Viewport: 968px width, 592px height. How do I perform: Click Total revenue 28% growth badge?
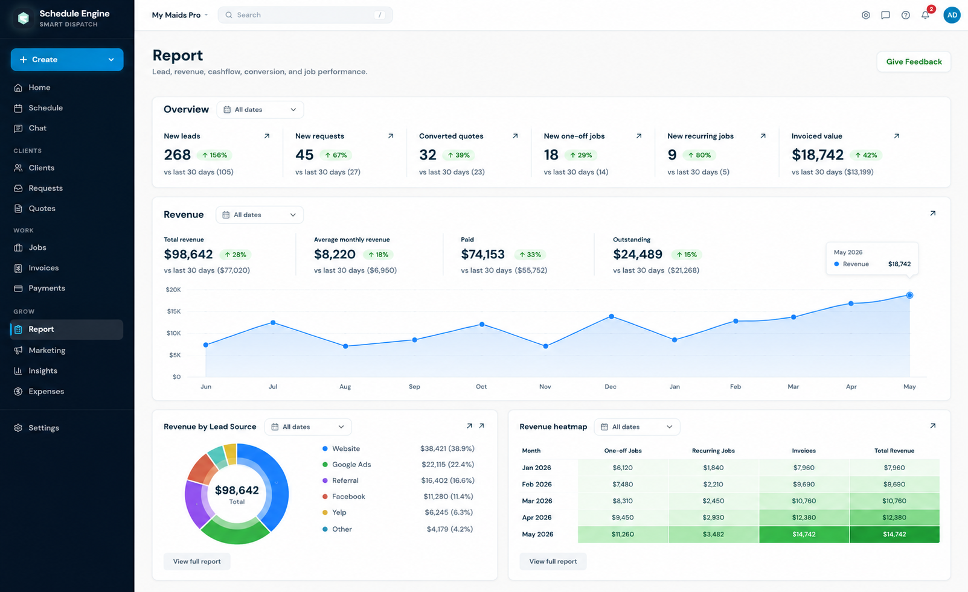(x=235, y=255)
